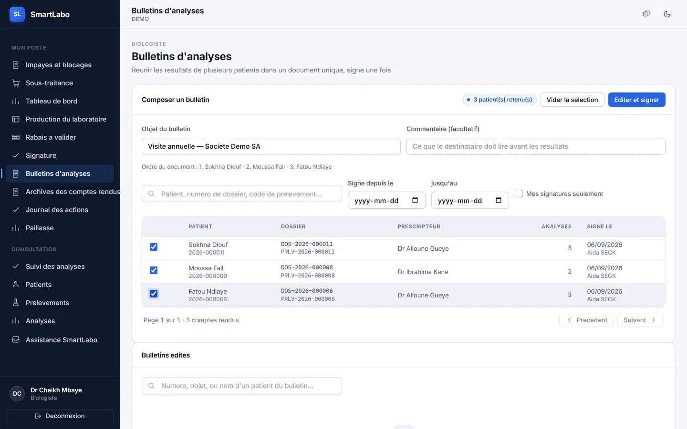The image size is (687, 429).
Task: Click the Objet du bulletin input field
Action: point(271,146)
